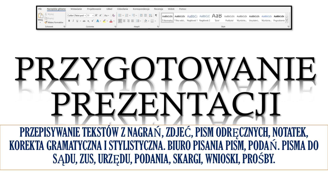Image resolution: width=328 pixels, height=184 pixels.
Task: Open the font color dropdown arrow
Action: [114, 20]
